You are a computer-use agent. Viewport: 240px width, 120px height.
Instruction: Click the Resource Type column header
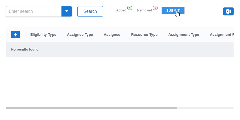[144, 35]
